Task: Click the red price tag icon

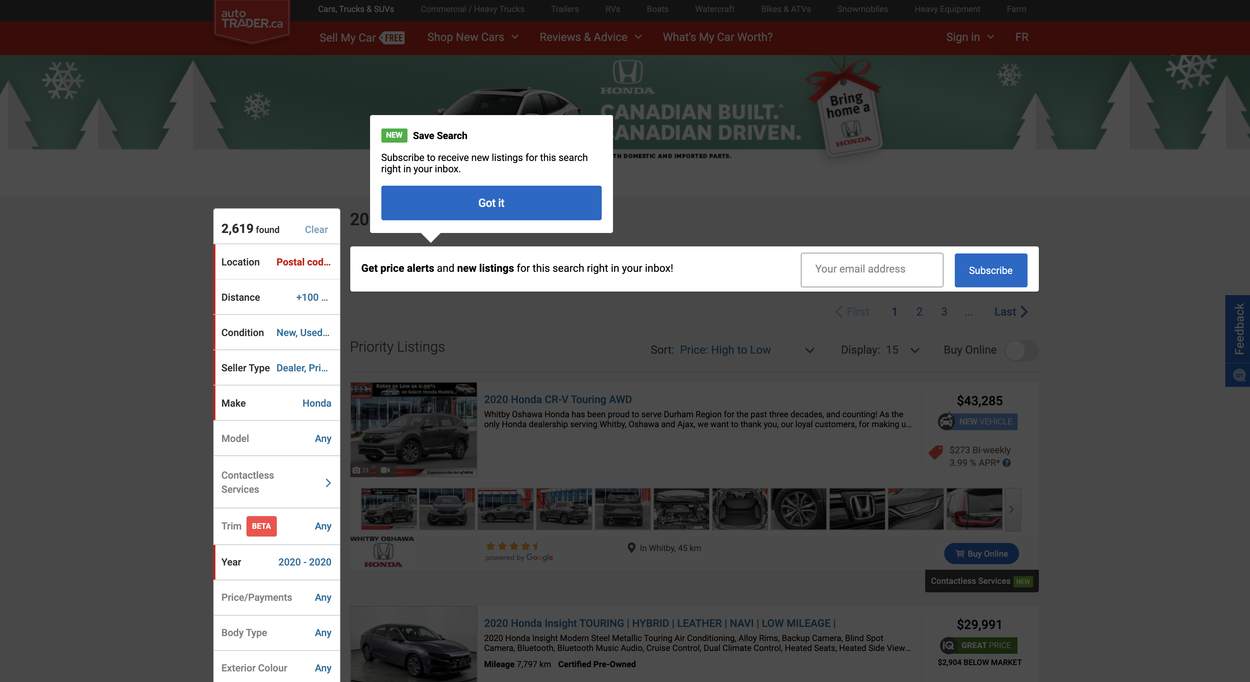Action: tap(936, 452)
